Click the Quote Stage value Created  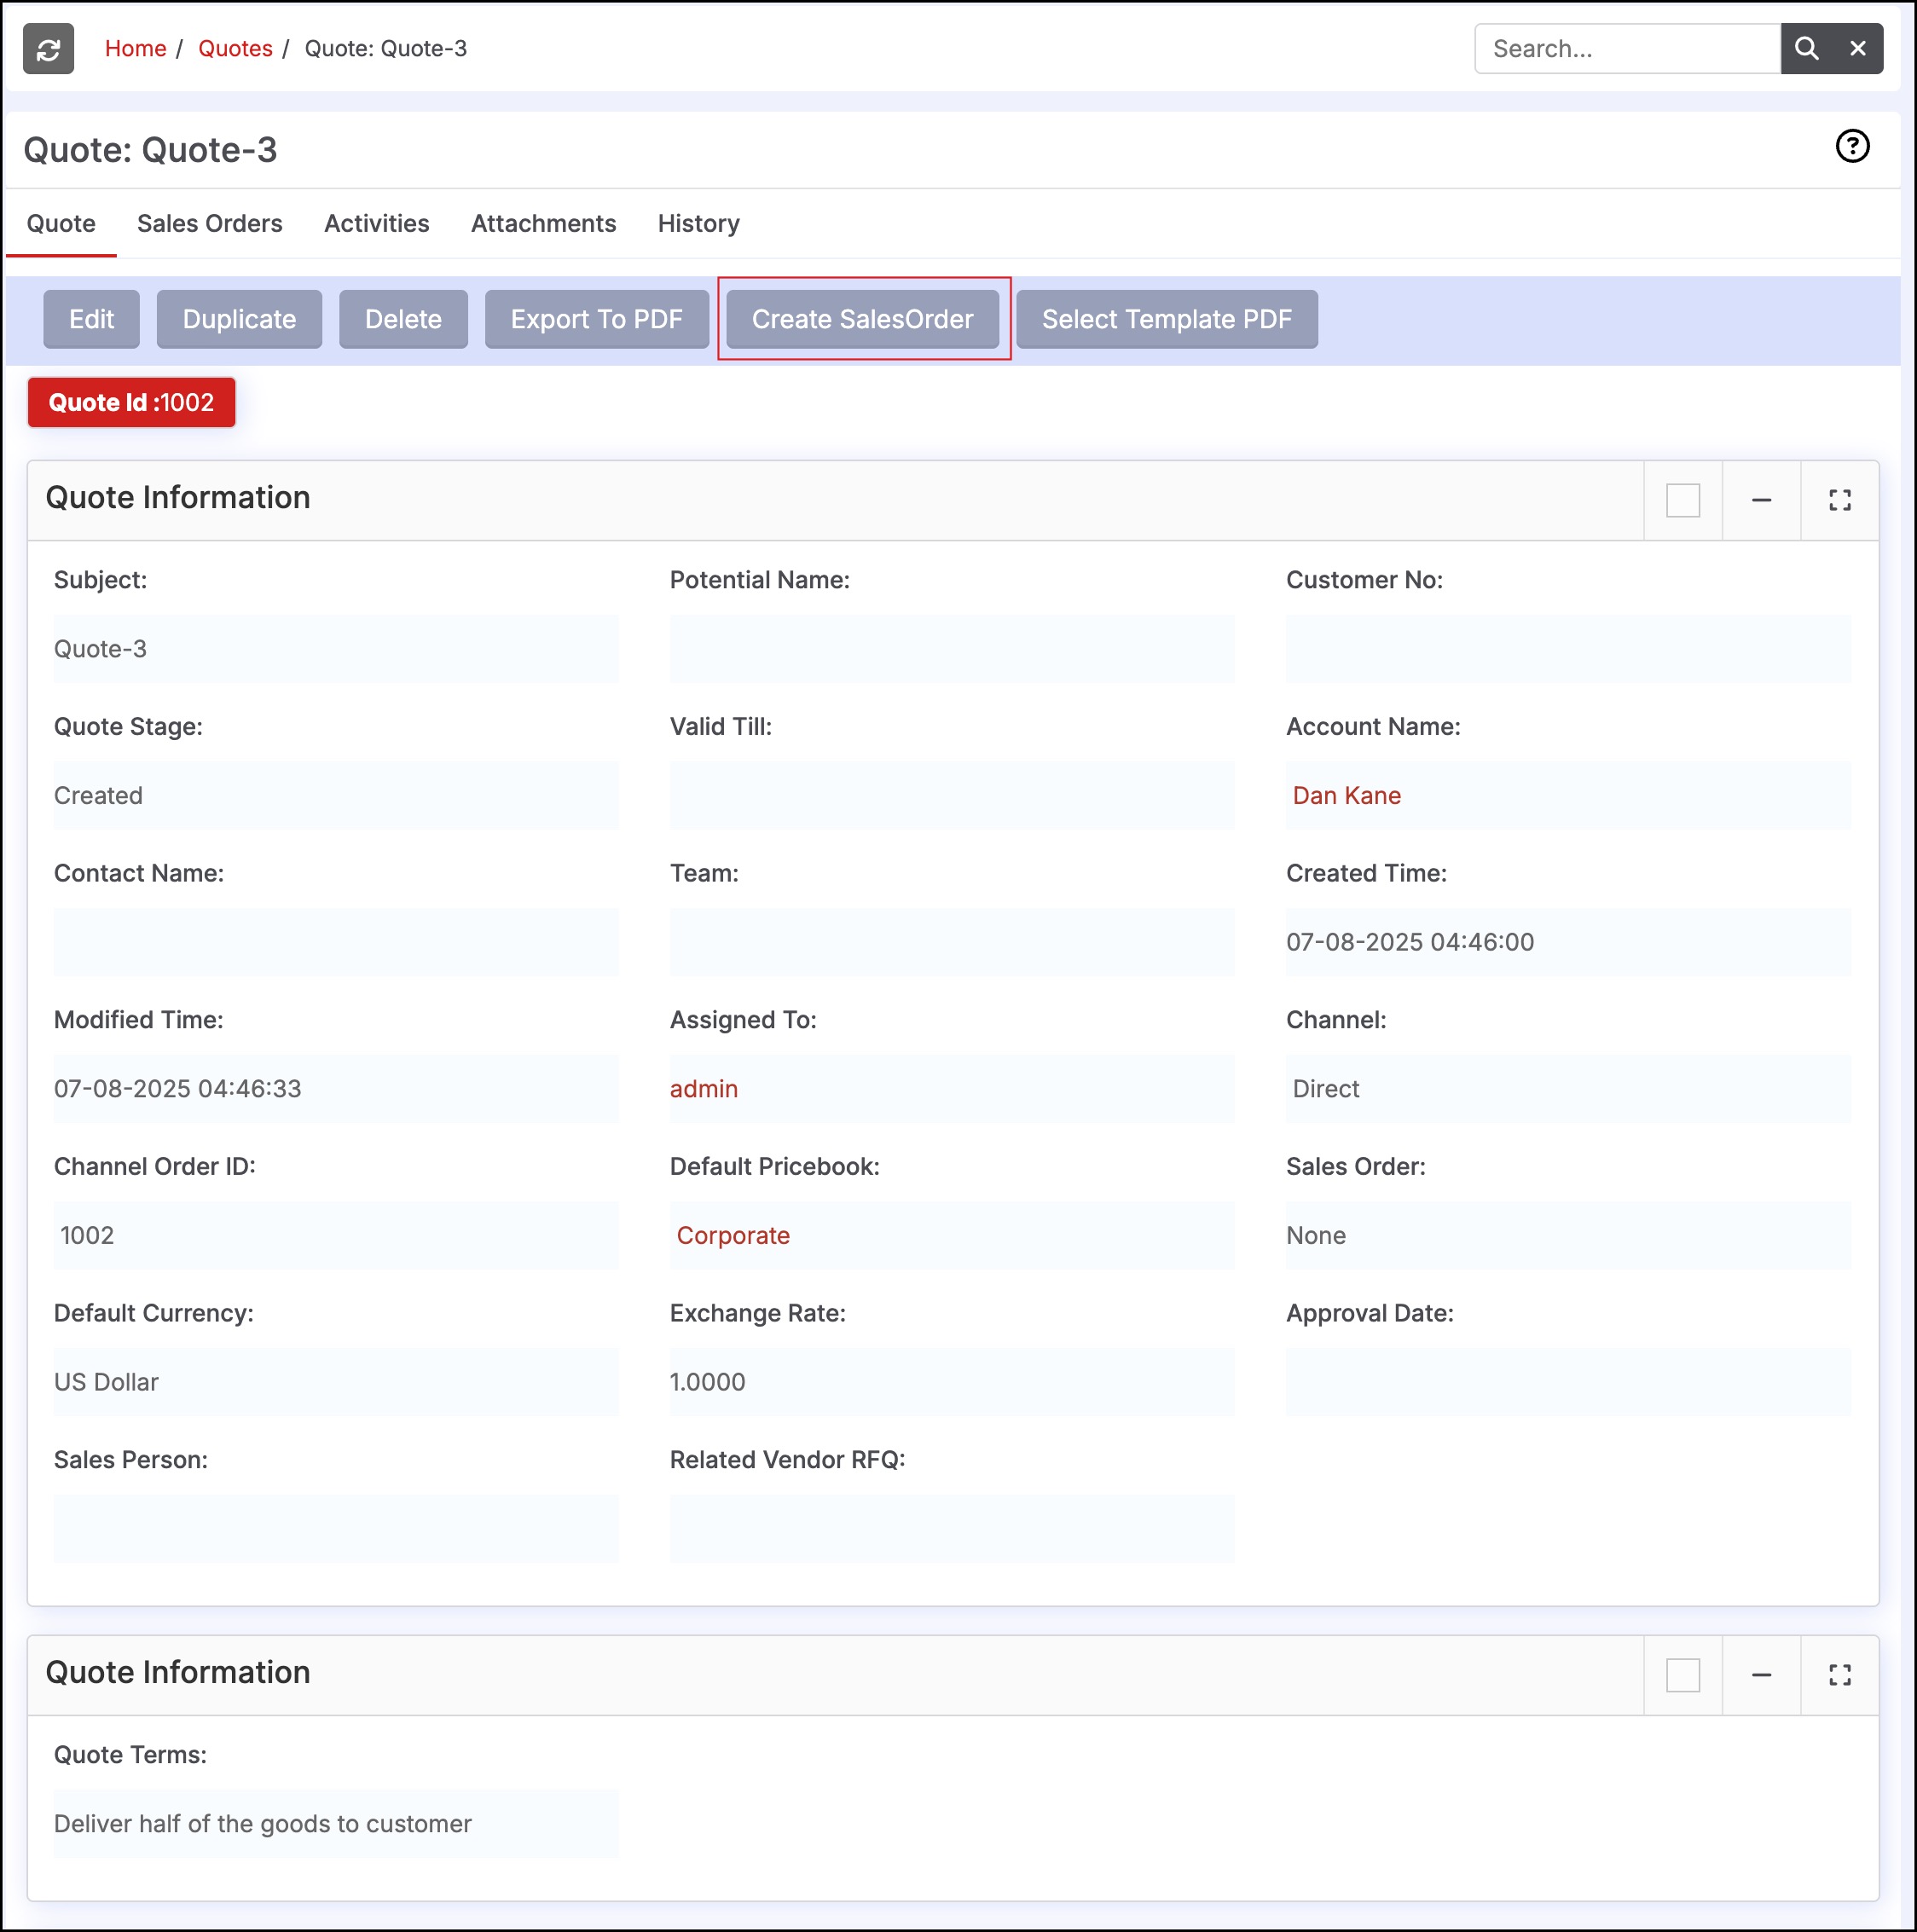[98, 795]
